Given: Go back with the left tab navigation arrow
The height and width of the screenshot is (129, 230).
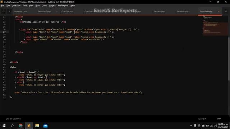Looking at the screenshot, I should click(x=3, y=11).
